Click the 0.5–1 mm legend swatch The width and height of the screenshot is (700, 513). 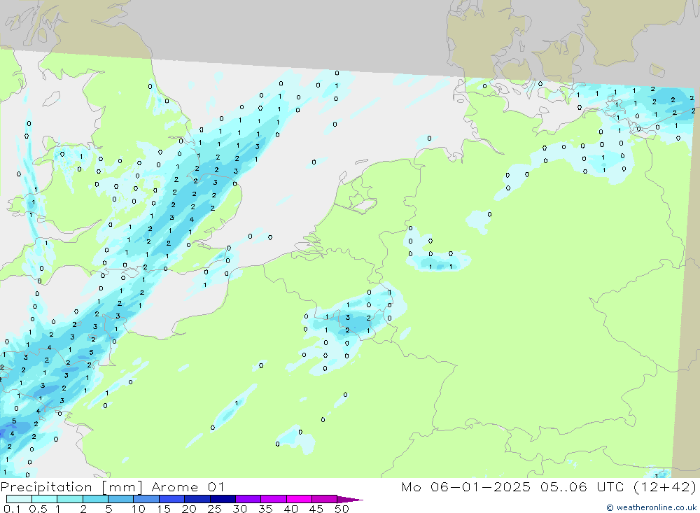pos(44,499)
